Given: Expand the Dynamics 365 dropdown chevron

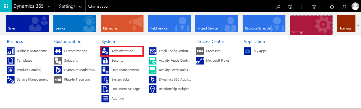Looking at the screenshot, I should pyautogui.click(x=49, y=7).
